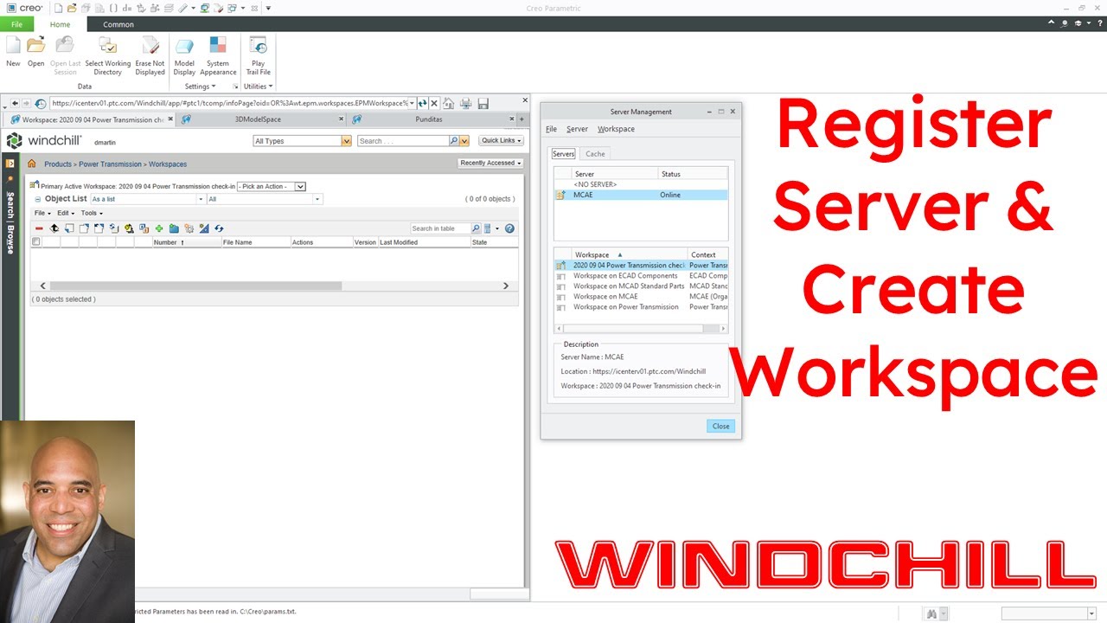Select the <NO SERVER> row
The width and height of the screenshot is (1107, 623).
pos(641,184)
